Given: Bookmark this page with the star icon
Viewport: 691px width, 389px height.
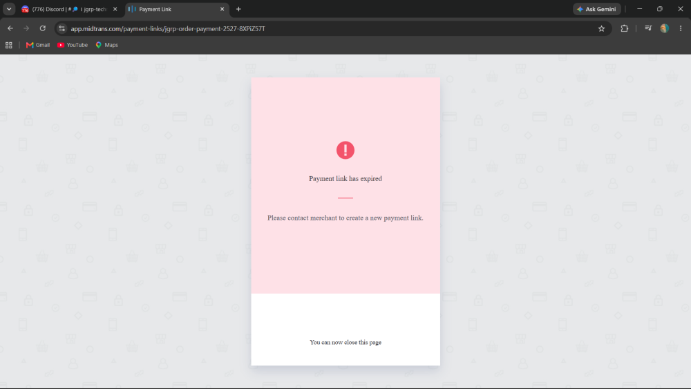Looking at the screenshot, I should pyautogui.click(x=602, y=28).
